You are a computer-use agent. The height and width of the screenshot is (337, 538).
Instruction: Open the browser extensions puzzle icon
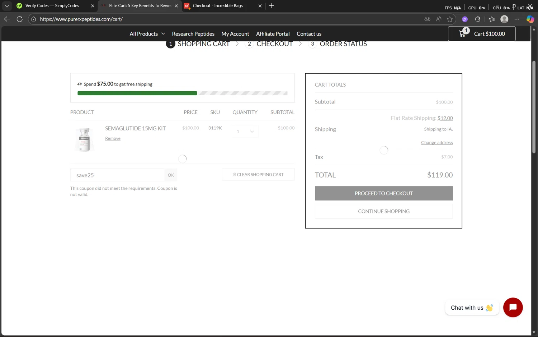[477, 19]
